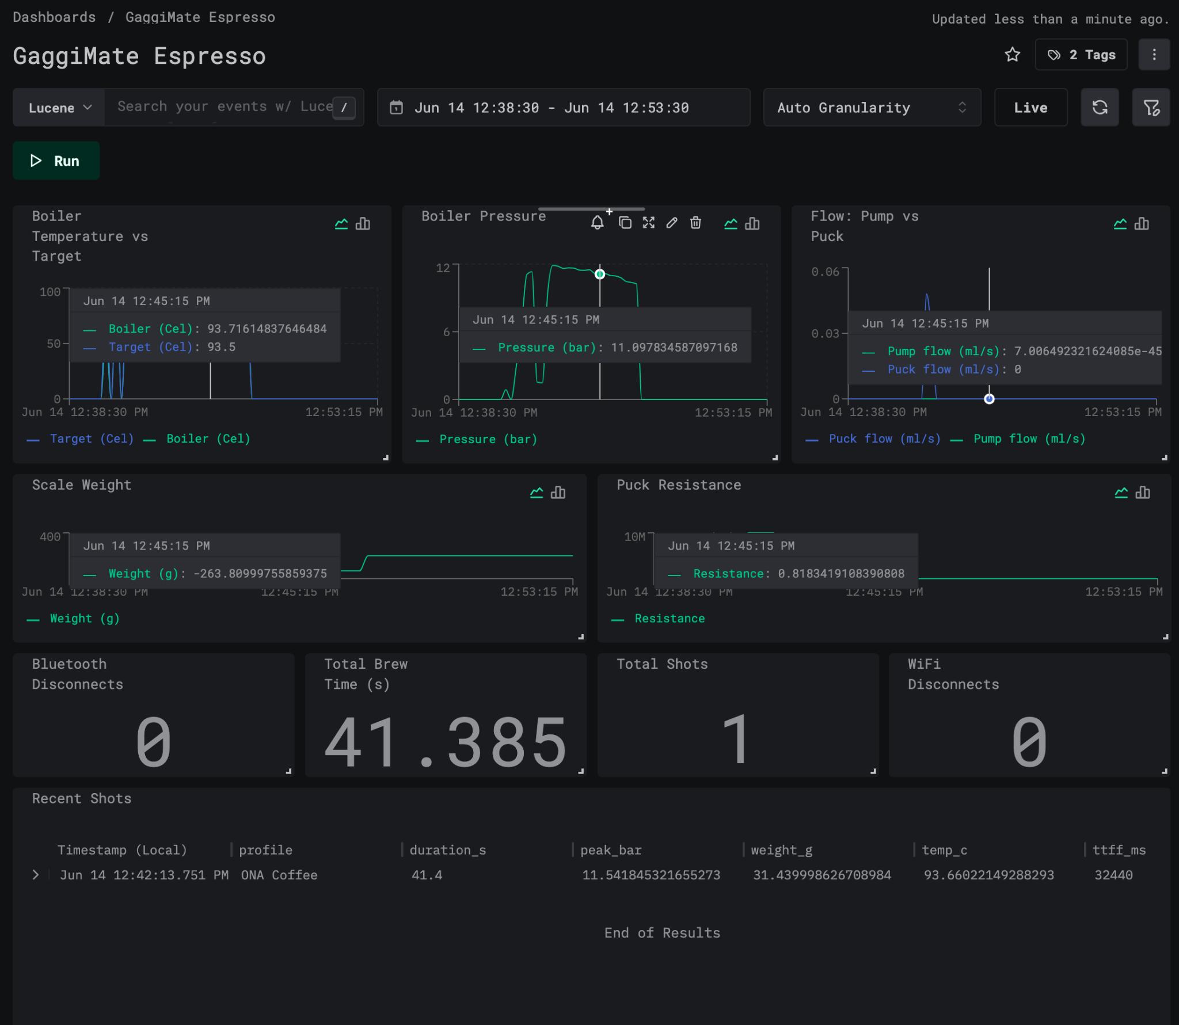Click the Flow chart data point marker

tap(989, 399)
